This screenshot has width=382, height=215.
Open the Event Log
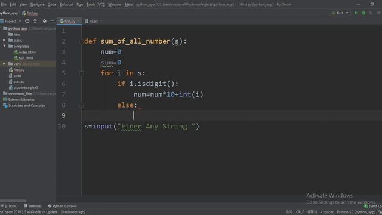click(372, 206)
